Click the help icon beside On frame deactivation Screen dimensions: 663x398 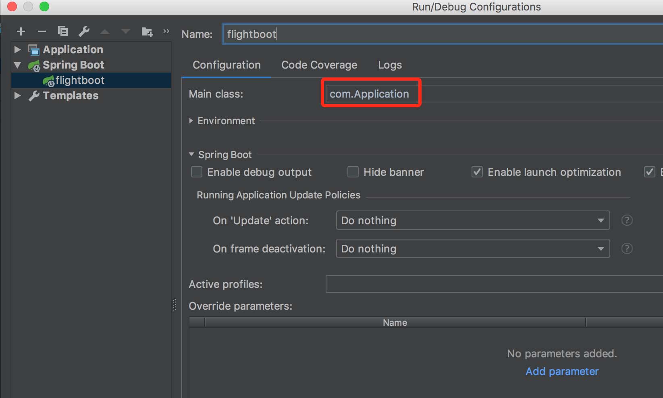[x=627, y=248]
